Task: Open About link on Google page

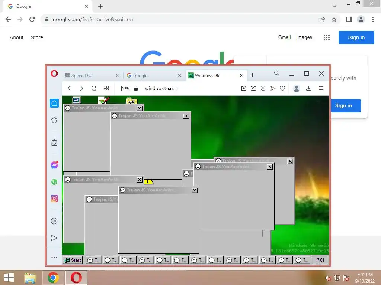Action: pos(16,37)
